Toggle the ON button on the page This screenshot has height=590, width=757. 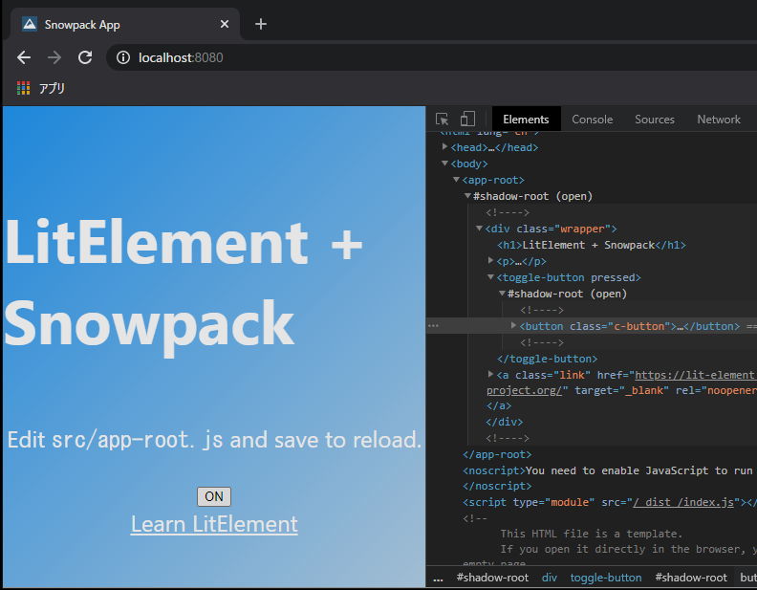(214, 496)
